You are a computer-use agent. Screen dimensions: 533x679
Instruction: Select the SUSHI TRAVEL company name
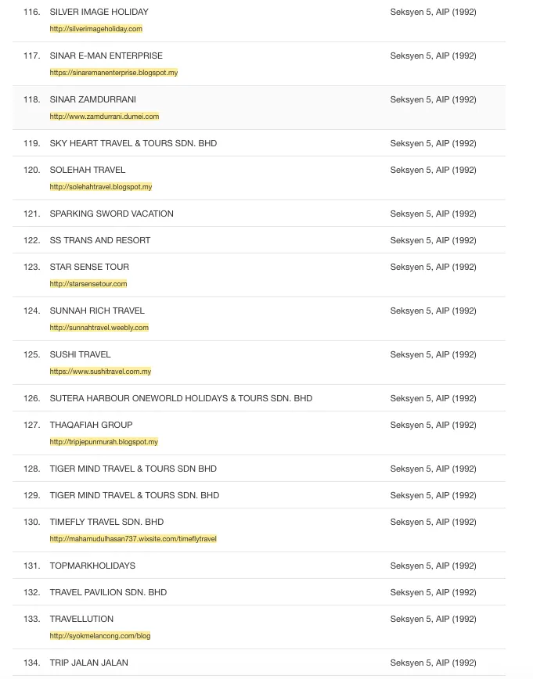(80, 354)
